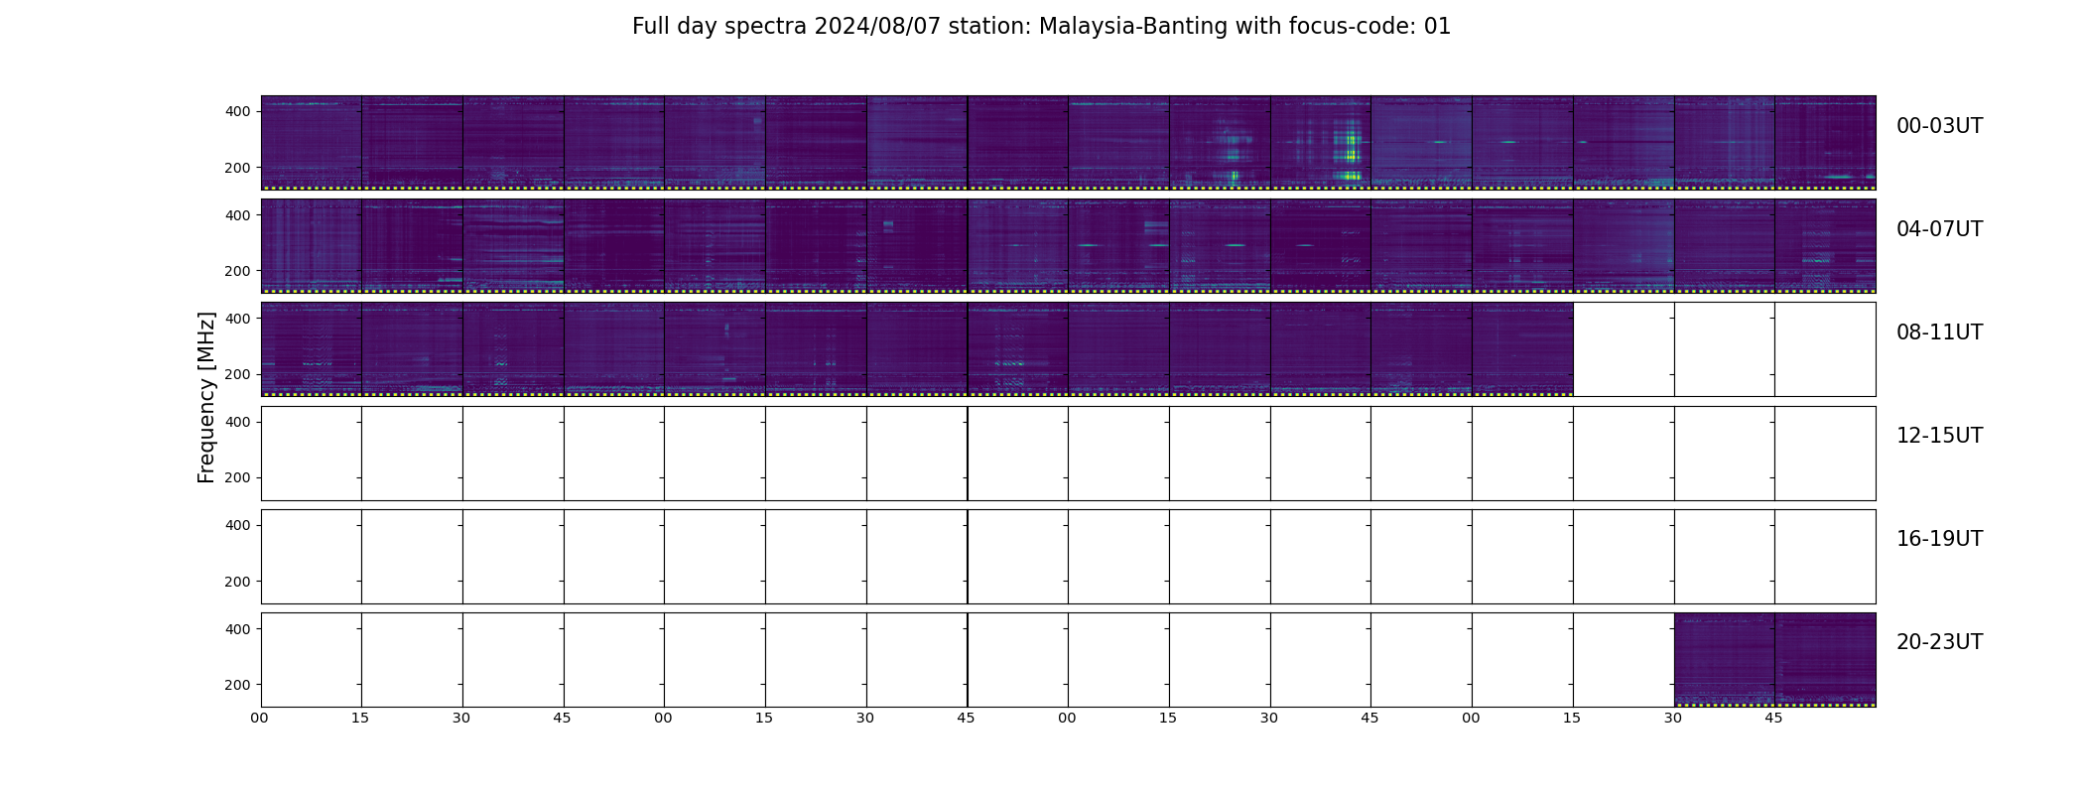Open the 23:30–23:45 spectrogram in 20-23UT row
The height and width of the screenshot is (794, 2084).
point(1725,660)
